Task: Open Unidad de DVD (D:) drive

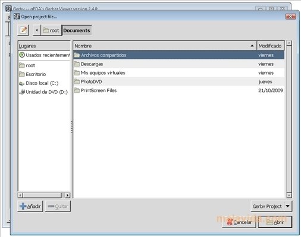Action: (44, 92)
